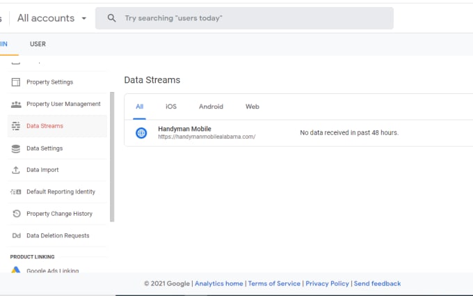Click the Google Ads logo icon
The width and height of the screenshot is (473, 296).
(x=16, y=270)
